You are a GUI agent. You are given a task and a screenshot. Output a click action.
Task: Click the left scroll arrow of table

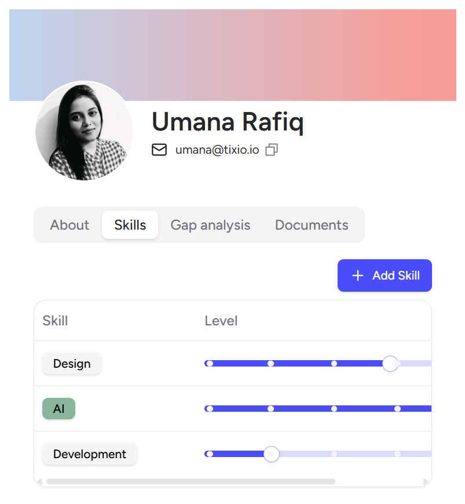tap(39, 481)
